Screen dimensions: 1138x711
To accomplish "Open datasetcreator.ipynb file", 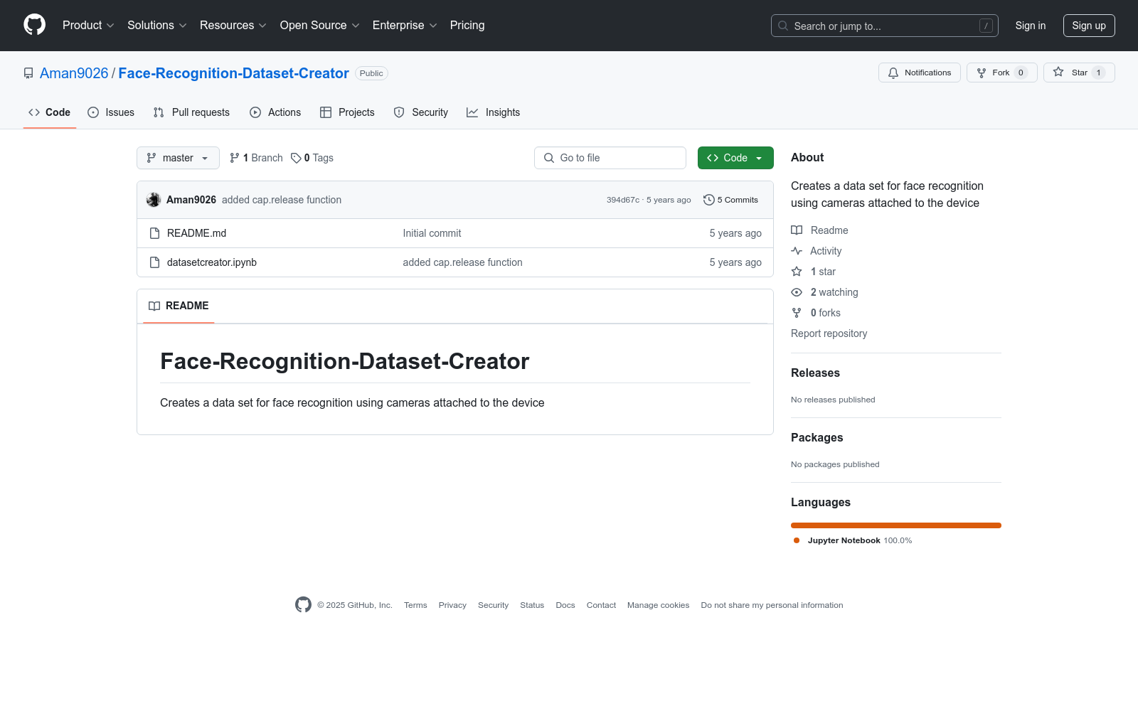I will [212, 262].
